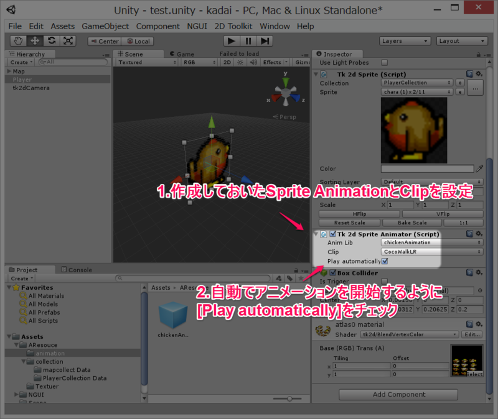Open the 2D Toolkit menu

click(233, 26)
